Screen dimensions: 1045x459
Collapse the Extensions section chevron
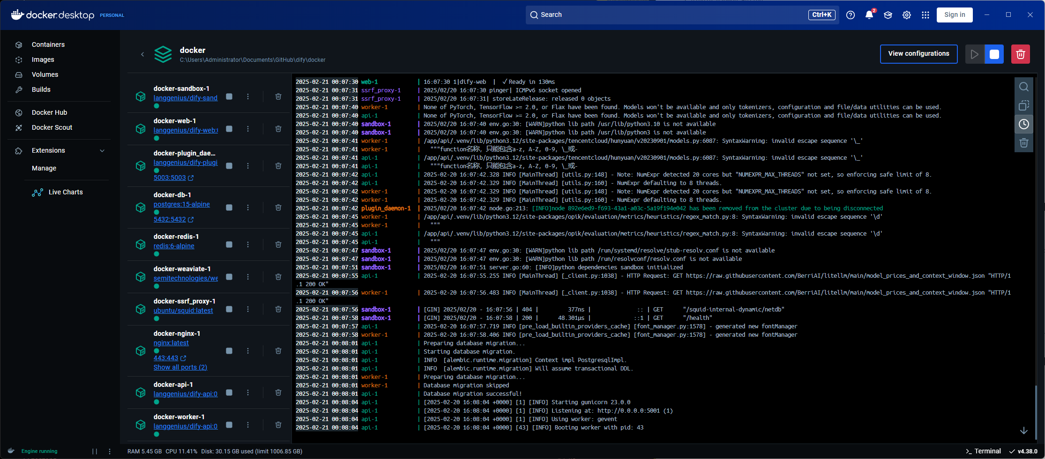point(102,150)
